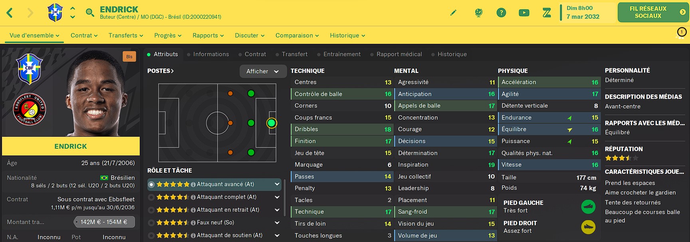Click the green Z icon in the header
690x242 pixels.
pos(547,13)
